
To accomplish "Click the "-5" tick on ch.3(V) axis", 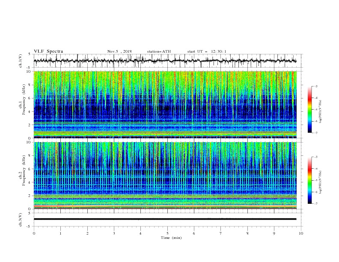I will [29, 226].
